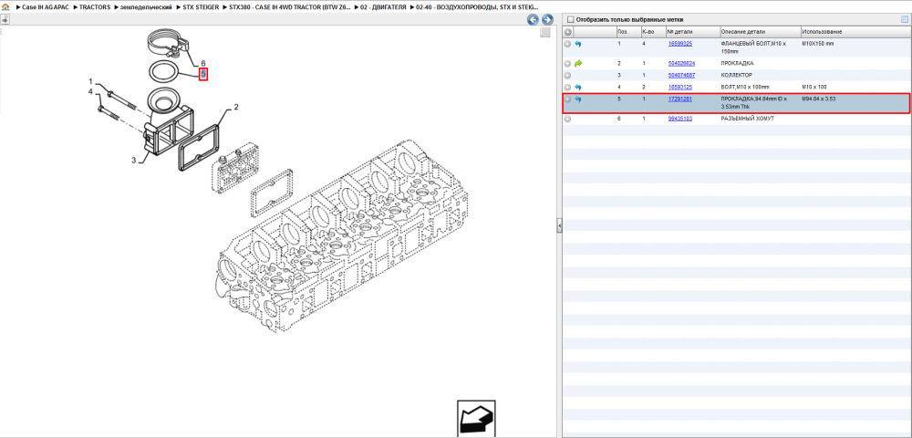Open 02-40 - ВОЗДУХОПРОВОДЫ breadcrumb
The image size is (912, 438).
point(478,6)
